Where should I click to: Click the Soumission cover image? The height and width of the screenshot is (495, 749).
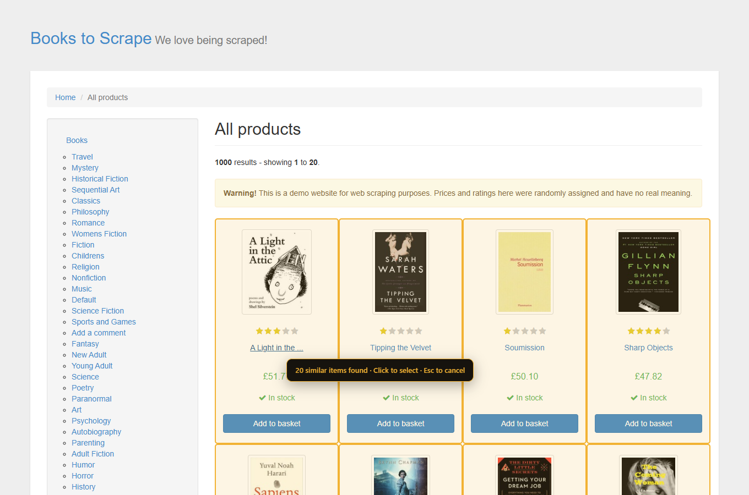[x=524, y=272]
